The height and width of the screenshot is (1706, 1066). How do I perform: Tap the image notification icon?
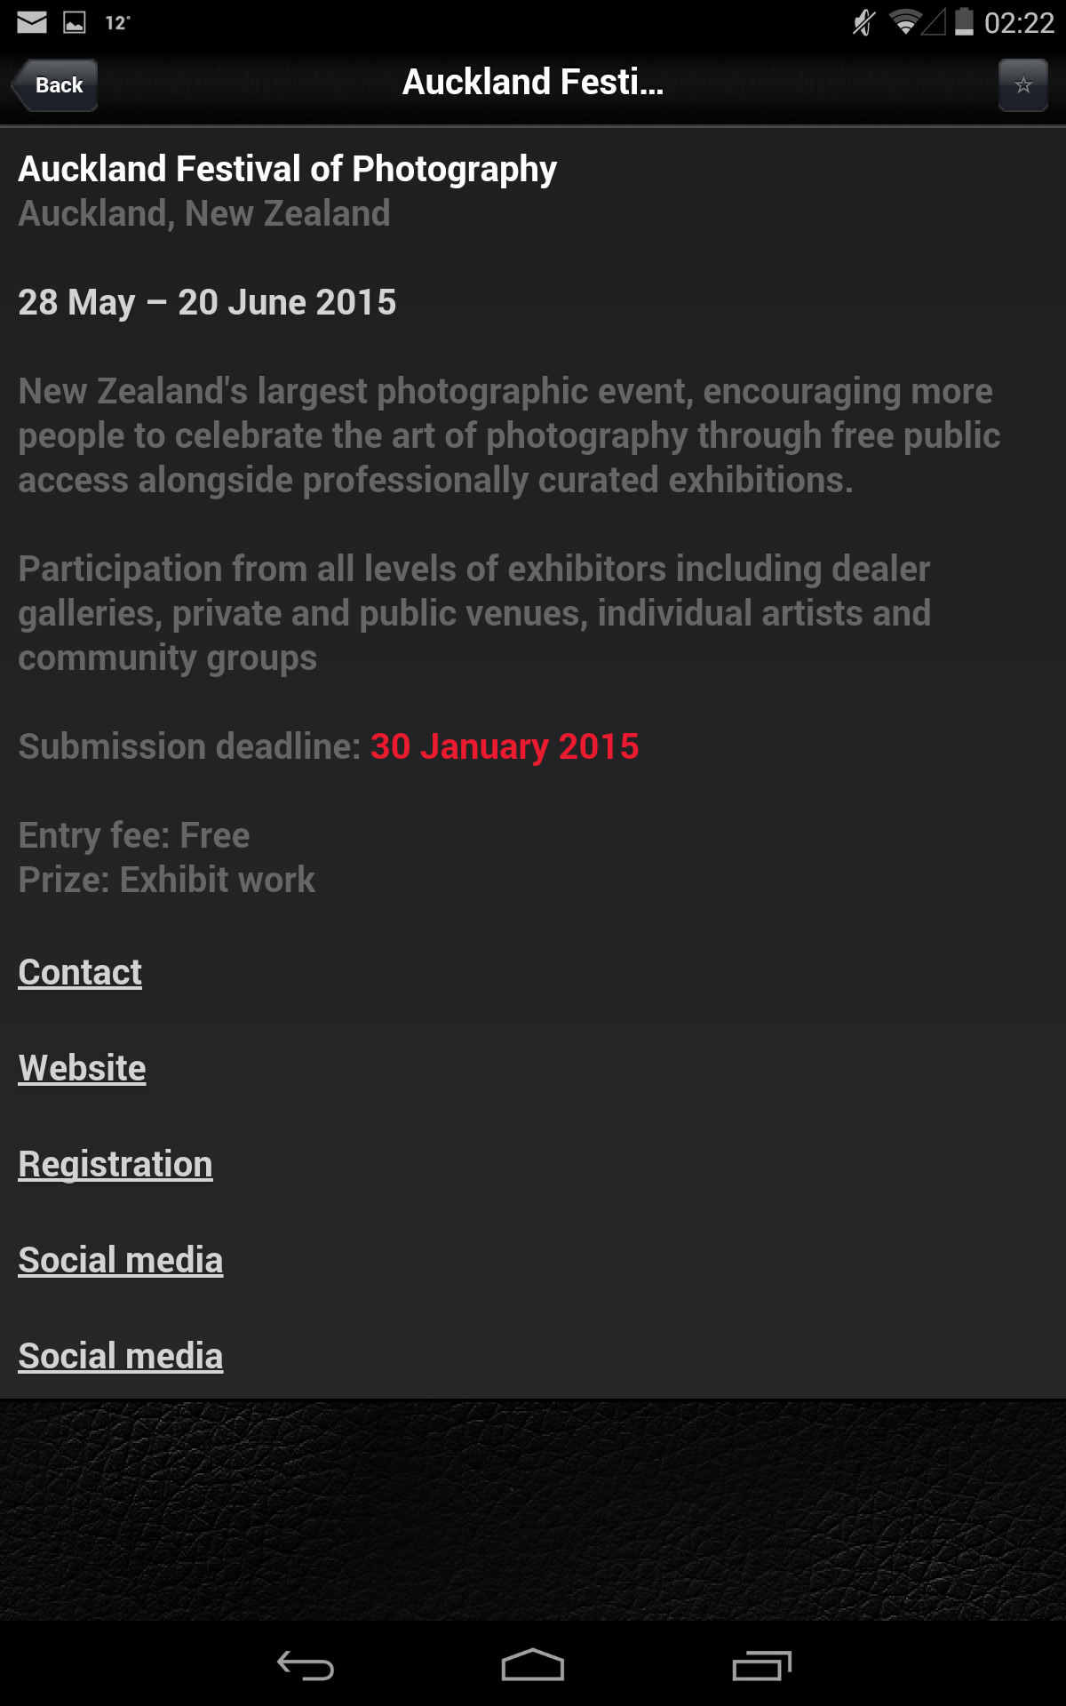click(75, 22)
